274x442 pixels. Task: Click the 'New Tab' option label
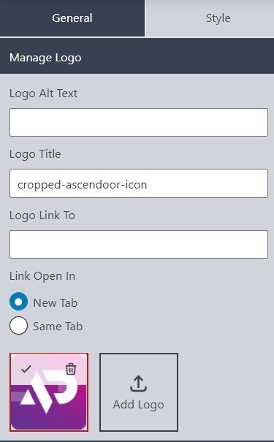(56, 302)
